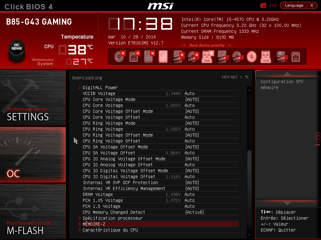The height and width of the screenshot is (240, 321).
Task: Select PCH 1.05 Voltage Auto field
Action: pyautogui.click(x=190, y=200)
